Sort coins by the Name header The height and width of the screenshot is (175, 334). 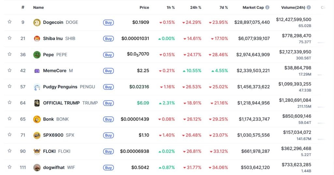click(x=38, y=7)
